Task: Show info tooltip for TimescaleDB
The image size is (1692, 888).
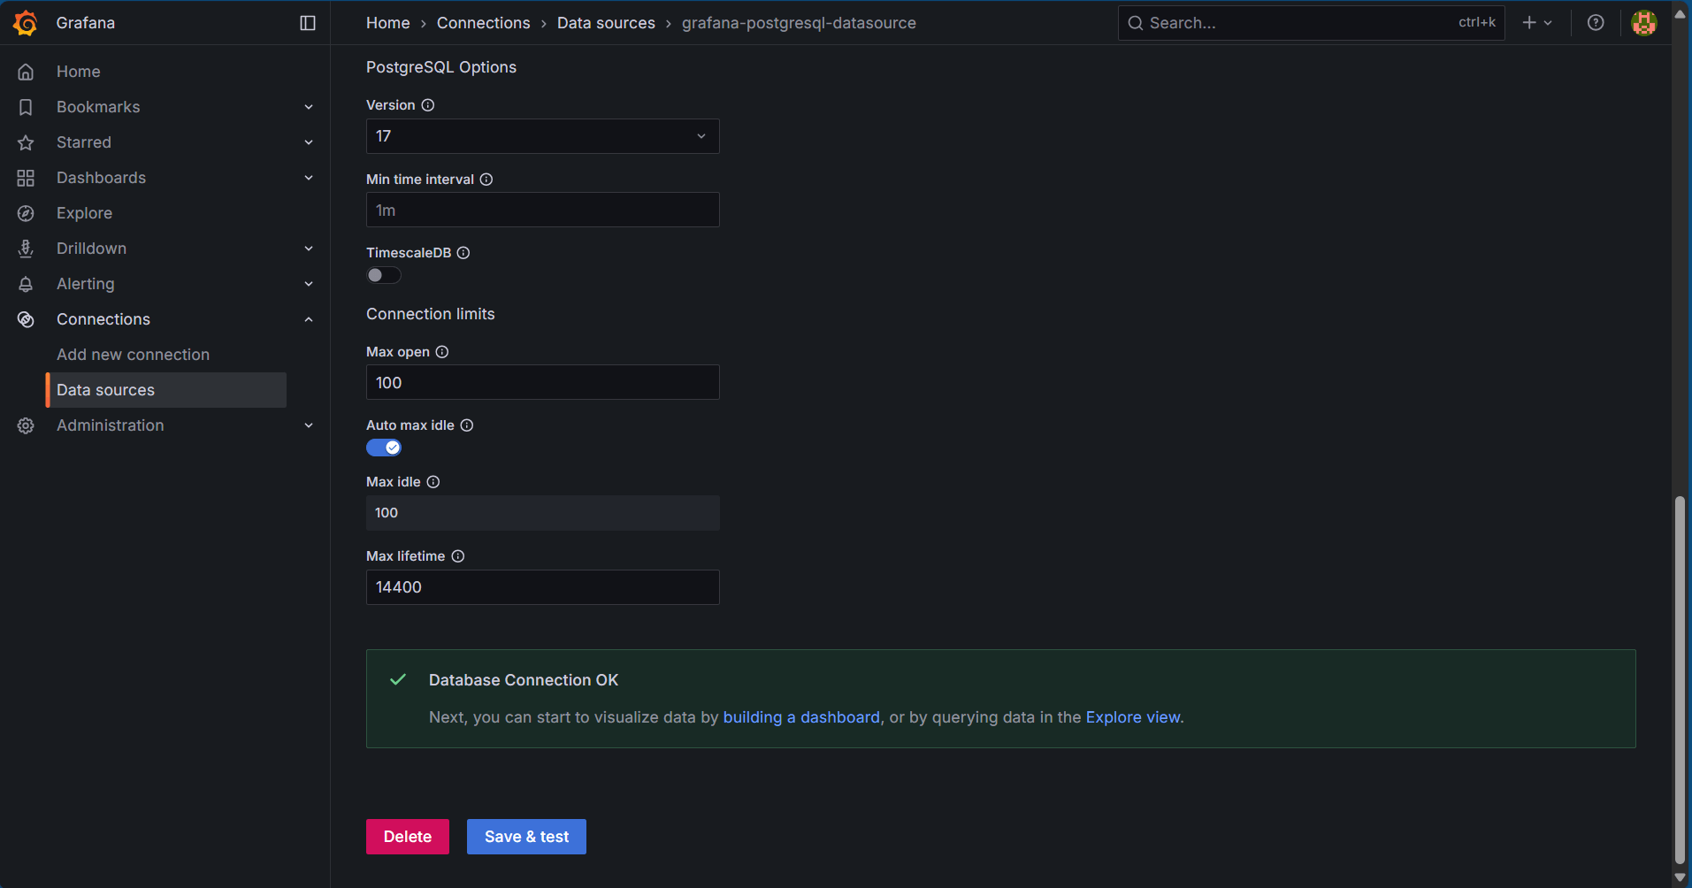Action: click(463, 253)
